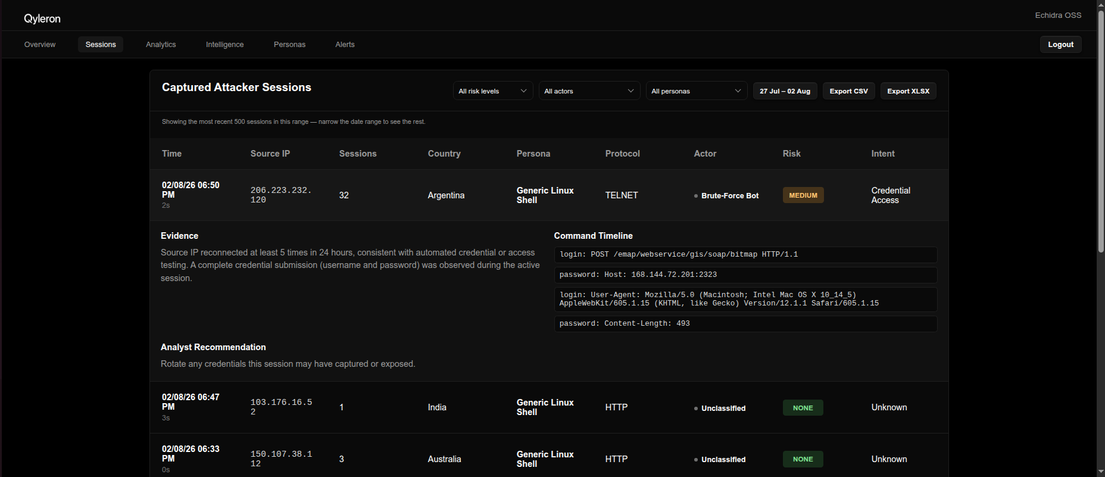Click the NONE badge in Australia row
The width and height of the screenshot is (1105, 477).
[803, 459]
